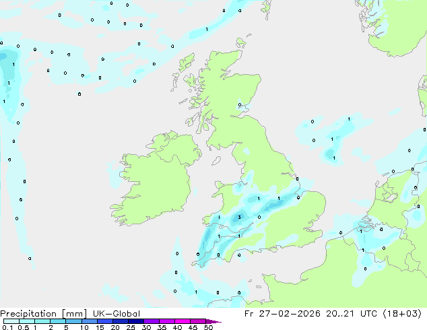Viewport: 427px width, 330px height.
Task: Click the 25–30 mm navy legend swatch
Action: [x=136, y=321]
